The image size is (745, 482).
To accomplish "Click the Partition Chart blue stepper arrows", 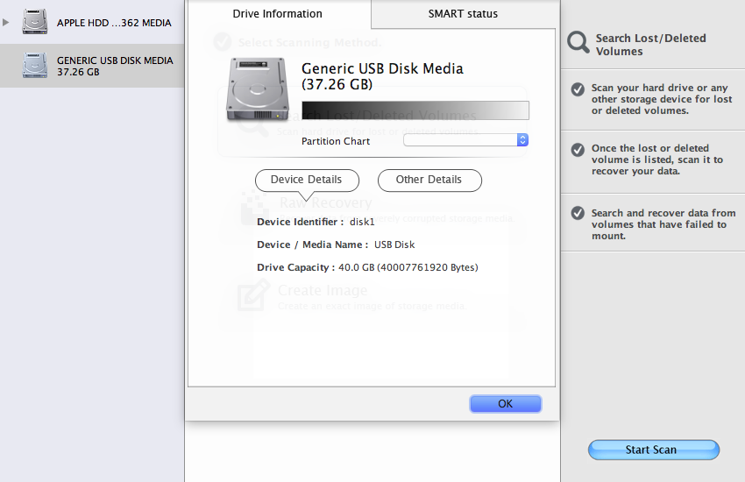I will pyautogui.click(x=522, y=140).
